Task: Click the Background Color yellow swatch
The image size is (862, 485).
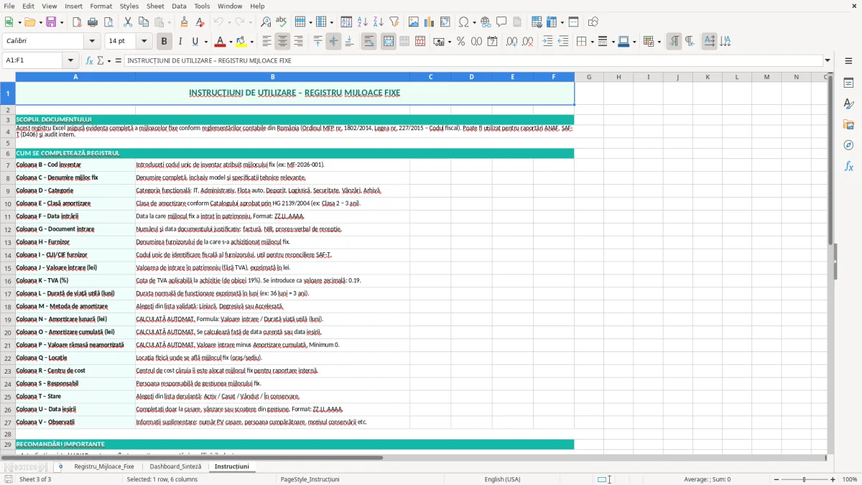Action: coord(241,42)
